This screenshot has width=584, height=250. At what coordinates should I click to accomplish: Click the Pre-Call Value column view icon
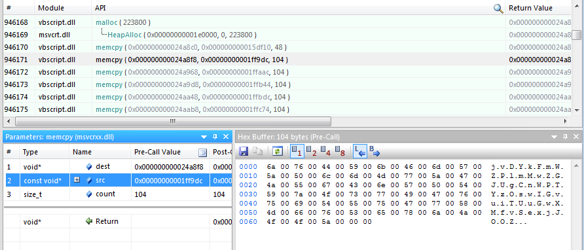(x=202, y=152)
